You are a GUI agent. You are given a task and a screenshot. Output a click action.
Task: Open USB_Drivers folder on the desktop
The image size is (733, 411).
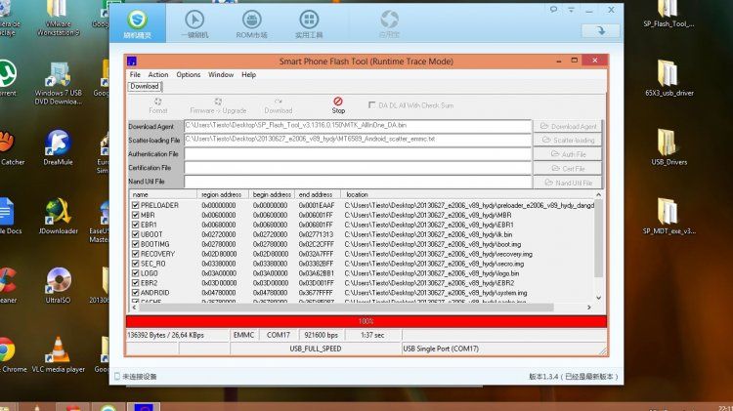(668, 147)
